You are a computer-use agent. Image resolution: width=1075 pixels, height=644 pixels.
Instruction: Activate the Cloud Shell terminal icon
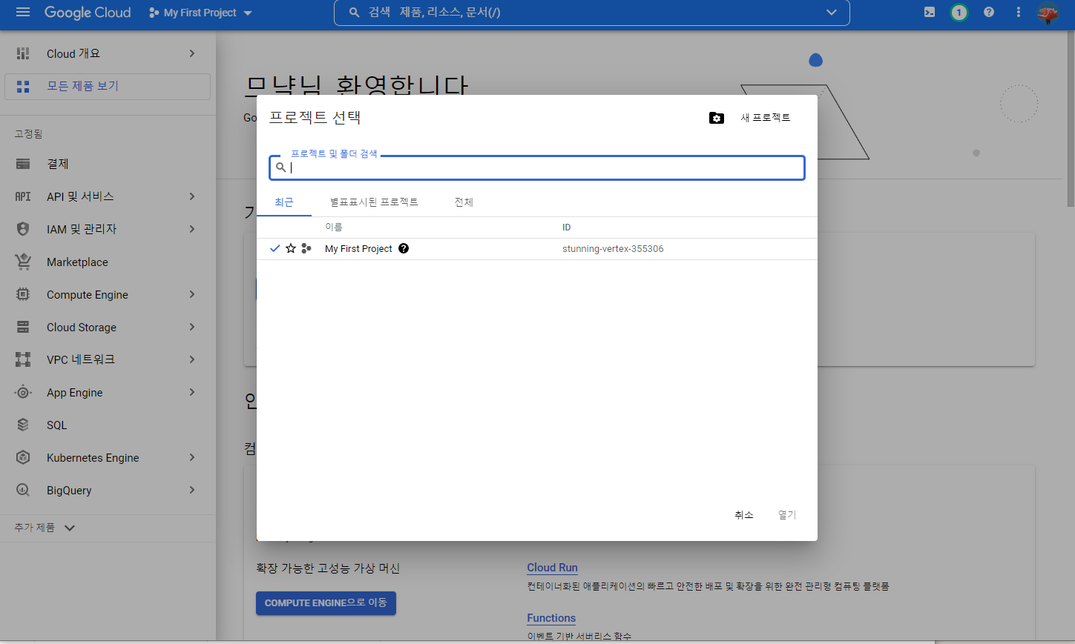click(930, 13)
